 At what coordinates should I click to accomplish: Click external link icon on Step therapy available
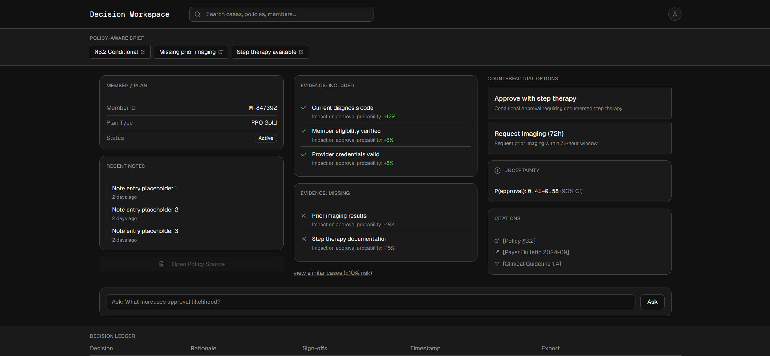[301, 52]
